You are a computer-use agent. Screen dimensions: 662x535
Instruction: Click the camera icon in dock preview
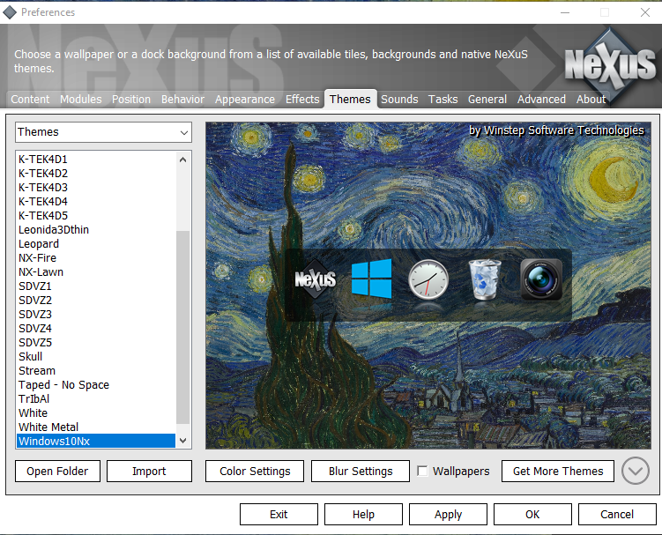click(541, 279)
